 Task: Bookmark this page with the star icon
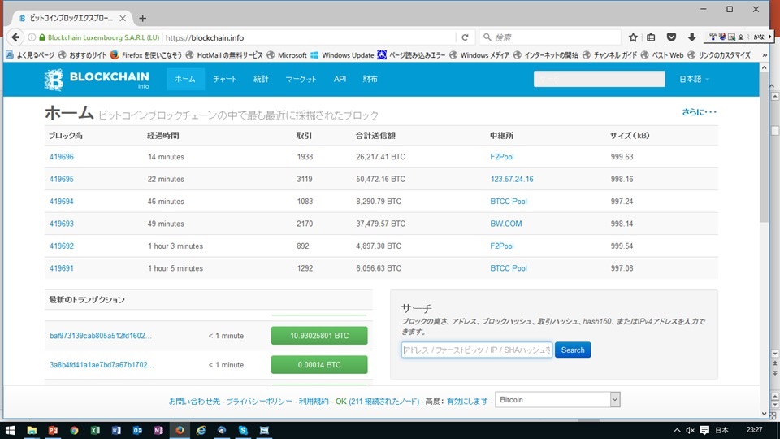point(633,37)
